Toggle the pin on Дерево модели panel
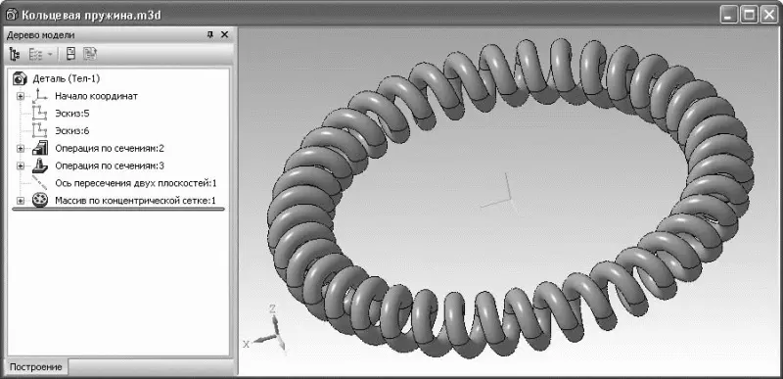Screen dimensions: 783x379 [x=210, y=34]
